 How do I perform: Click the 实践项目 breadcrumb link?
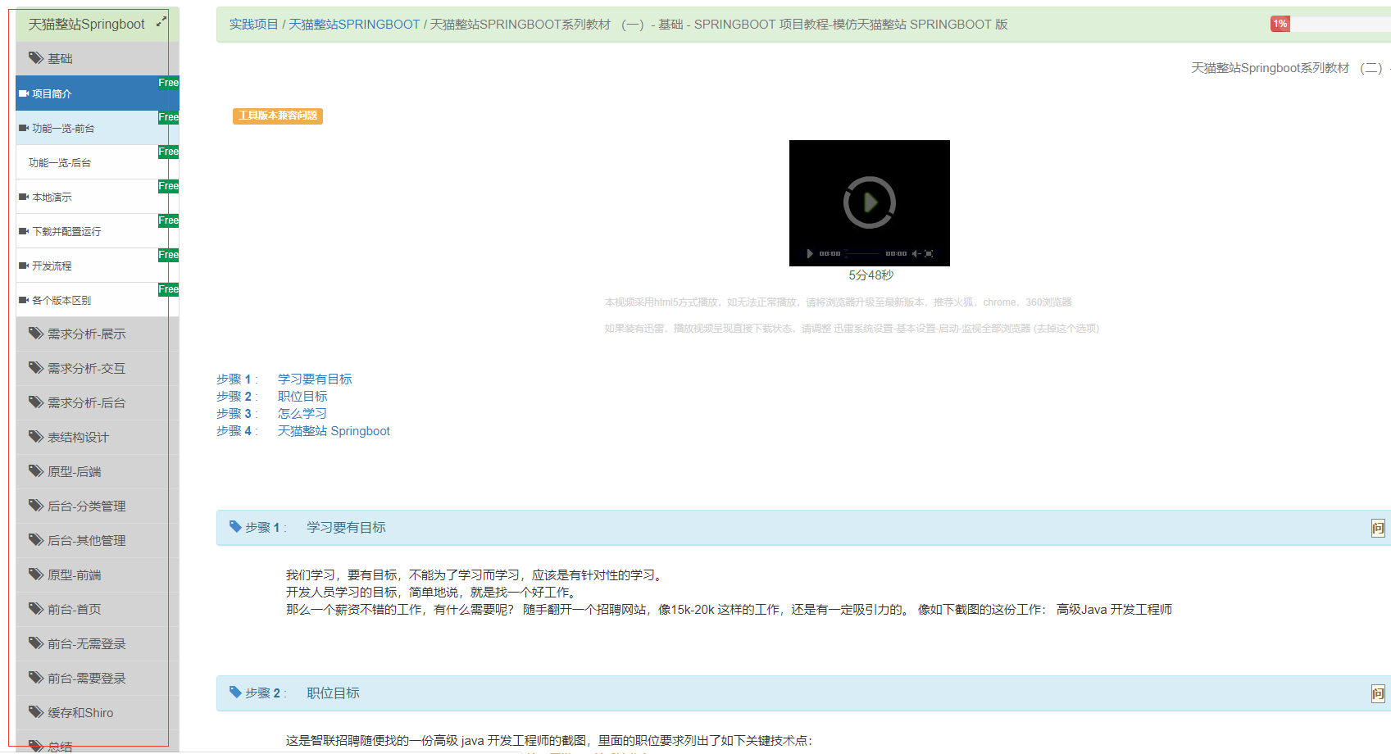(253, 25)
